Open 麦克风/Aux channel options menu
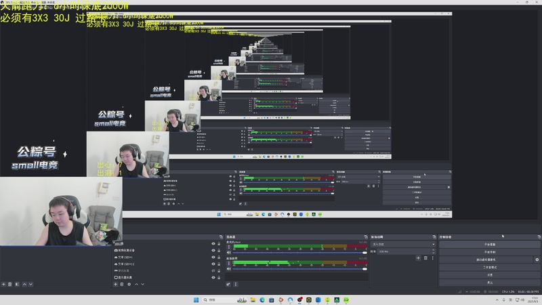The image size is (542, 305). (x=228, y=247)
